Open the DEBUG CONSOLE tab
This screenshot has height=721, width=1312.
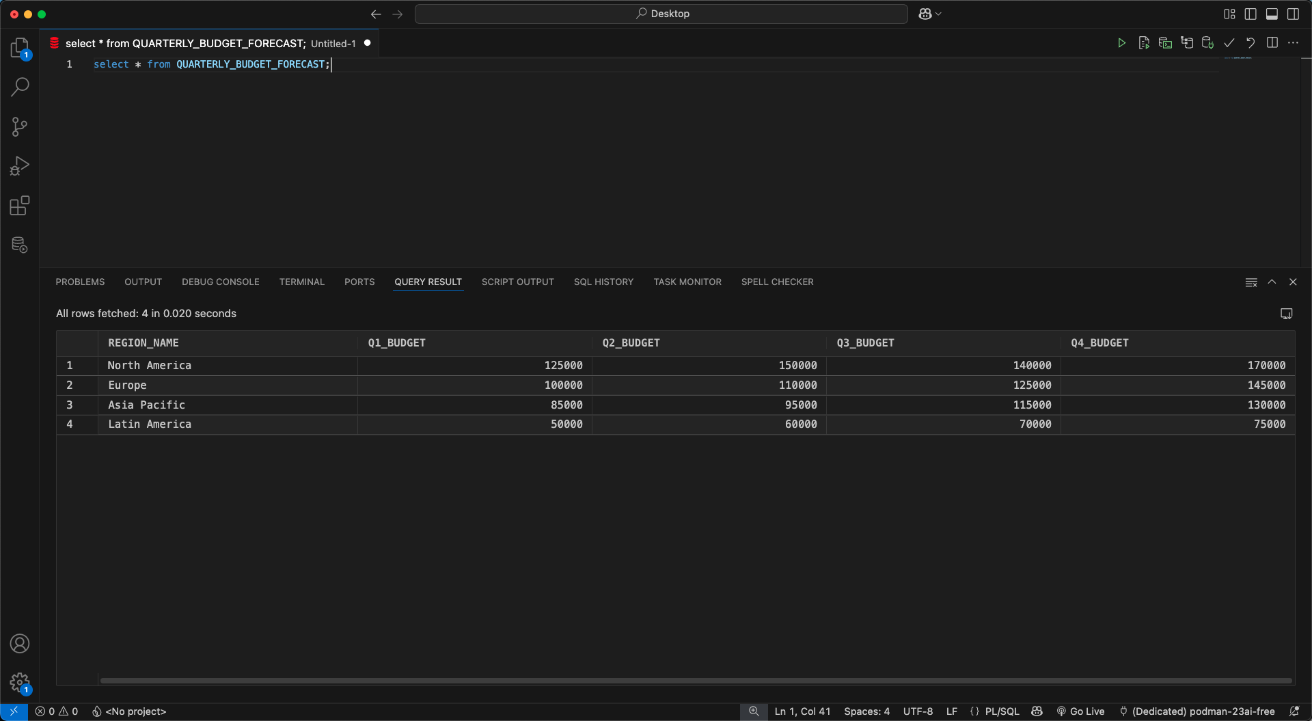(221, 282)
